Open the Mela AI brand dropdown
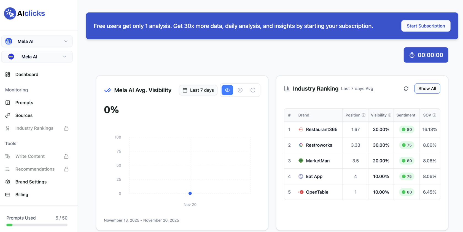Viewport: 463px width, 232px height. [x=37, y=57]
